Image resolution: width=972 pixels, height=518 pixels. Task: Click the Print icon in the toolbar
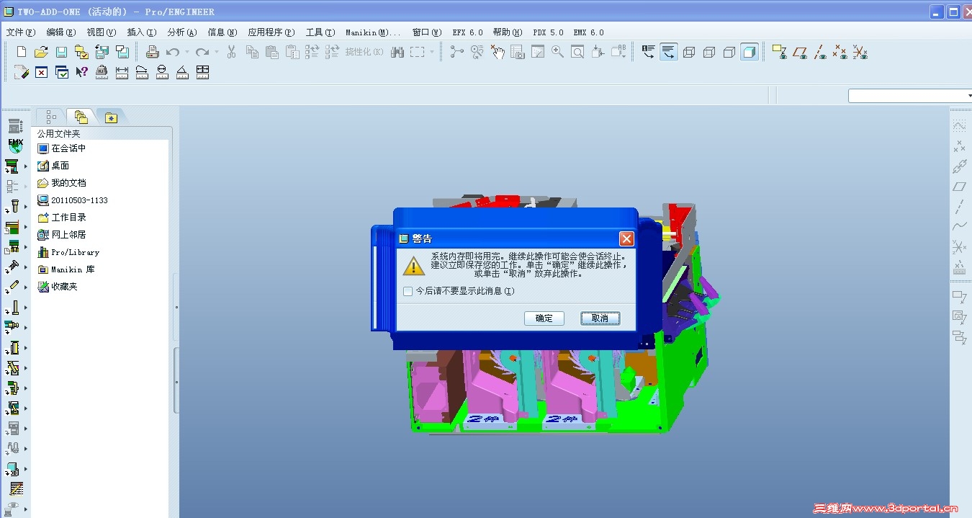(153, 52)
